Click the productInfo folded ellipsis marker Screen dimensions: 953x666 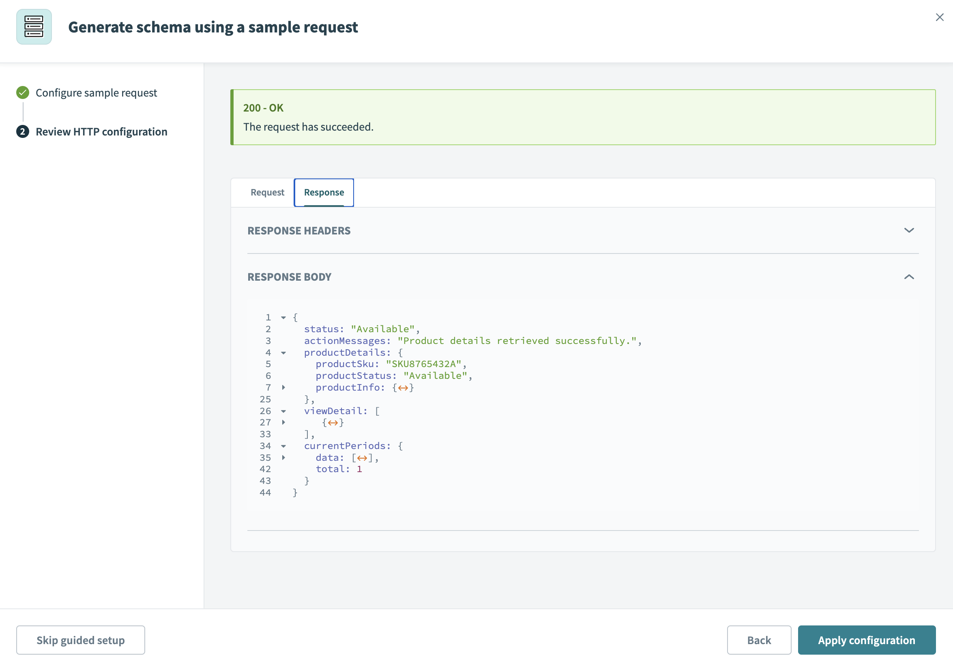403,388
